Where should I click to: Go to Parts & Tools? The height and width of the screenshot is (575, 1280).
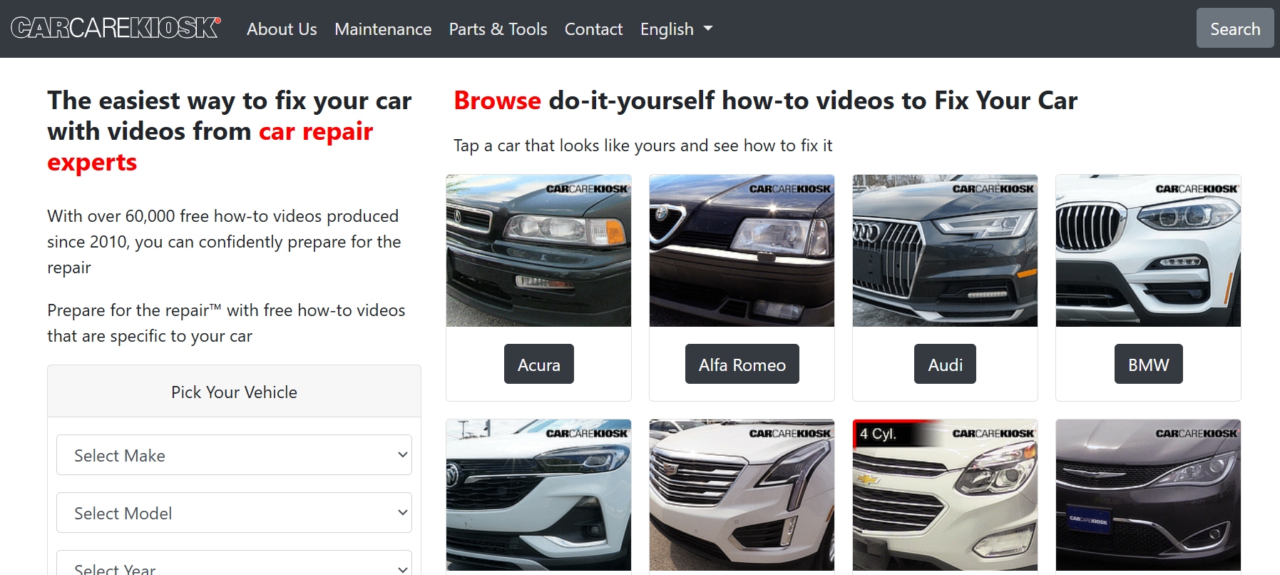(498, 29)
